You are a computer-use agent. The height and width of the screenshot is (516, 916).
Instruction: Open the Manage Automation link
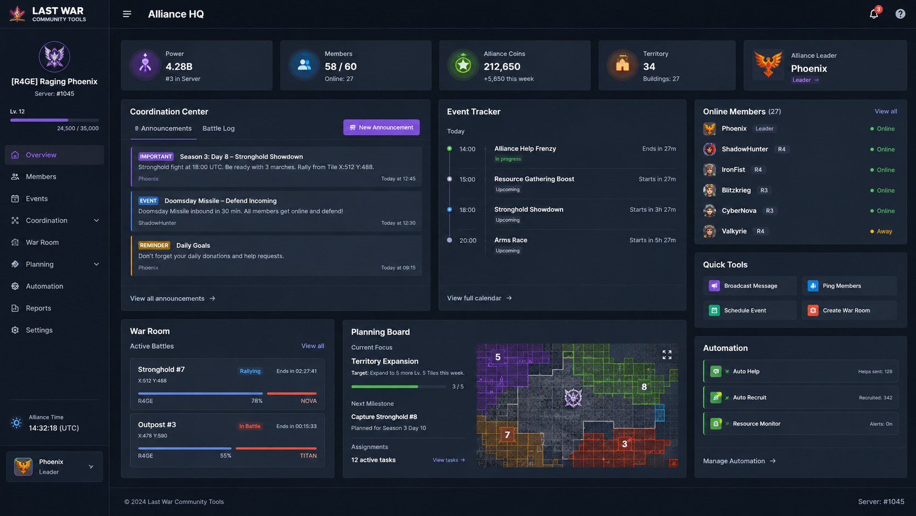[739, 461]
